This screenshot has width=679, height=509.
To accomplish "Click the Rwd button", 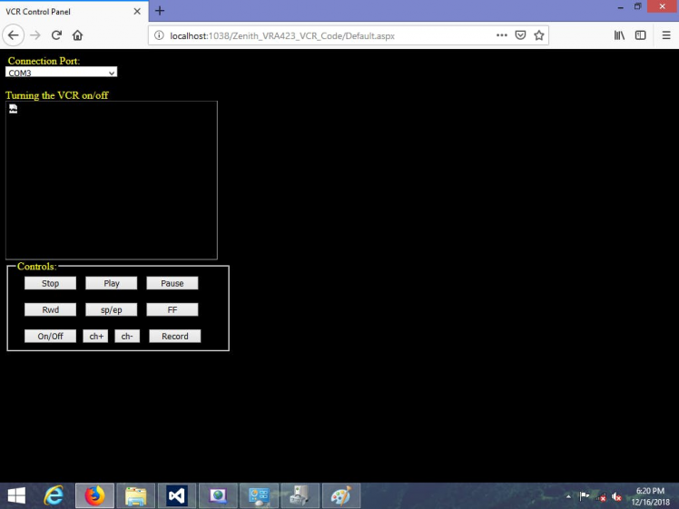I will [50, 310].
